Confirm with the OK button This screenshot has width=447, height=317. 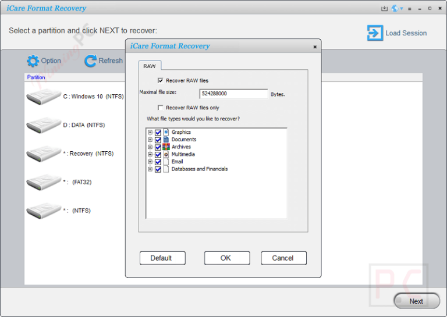point(227,258)
